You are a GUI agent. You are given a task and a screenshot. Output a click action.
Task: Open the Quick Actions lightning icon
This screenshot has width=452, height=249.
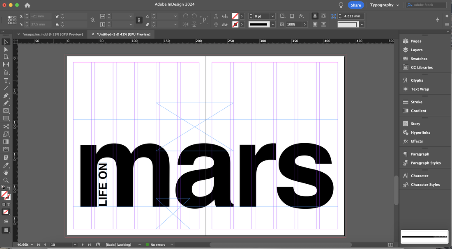pyautogui.click(x=437, y=20)
